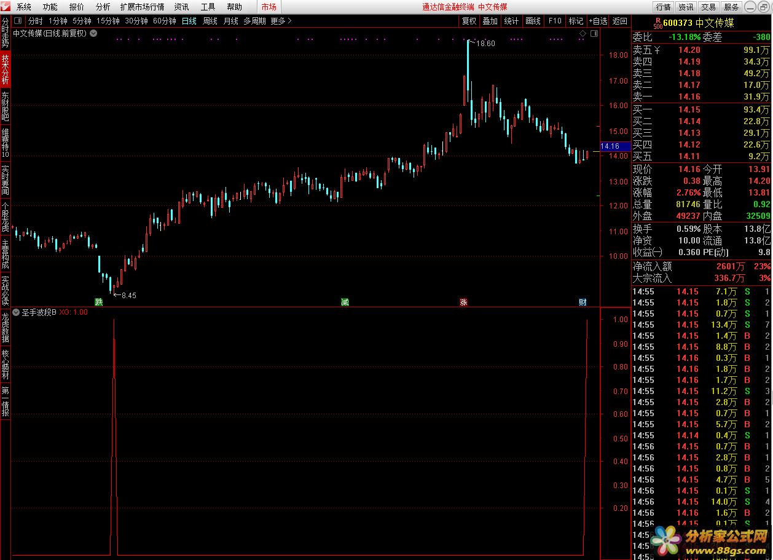
Task: Open the 帮助 menu
Action: 234,7
